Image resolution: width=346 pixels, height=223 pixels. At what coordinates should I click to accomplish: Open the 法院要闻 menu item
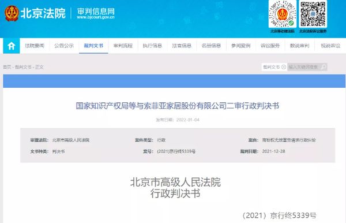click(35, 46)
